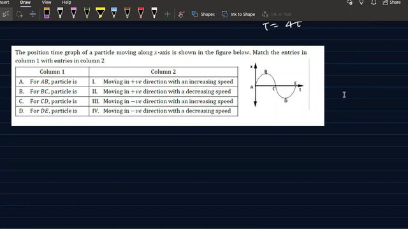
Task: Switch to the Insert tab
Action: click(4, 3)
